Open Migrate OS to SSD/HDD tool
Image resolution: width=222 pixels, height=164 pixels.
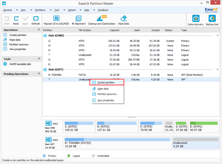click(x=56, y=18)
